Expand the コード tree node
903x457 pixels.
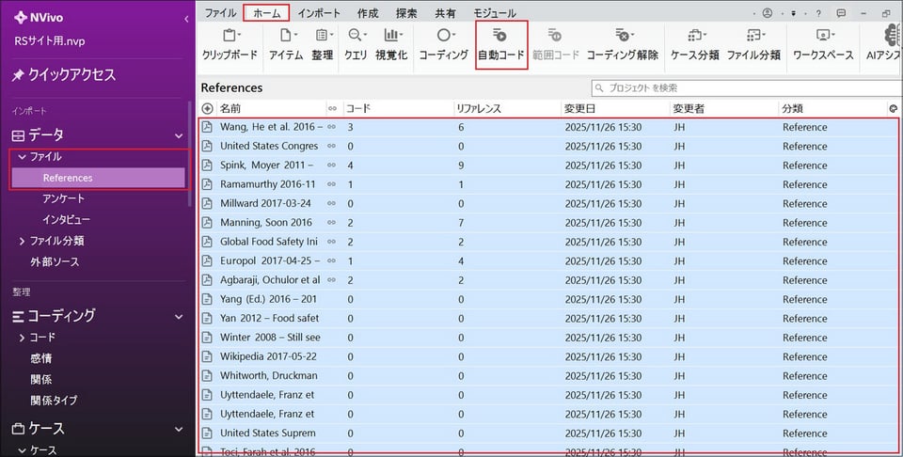(x=22, y=338)
